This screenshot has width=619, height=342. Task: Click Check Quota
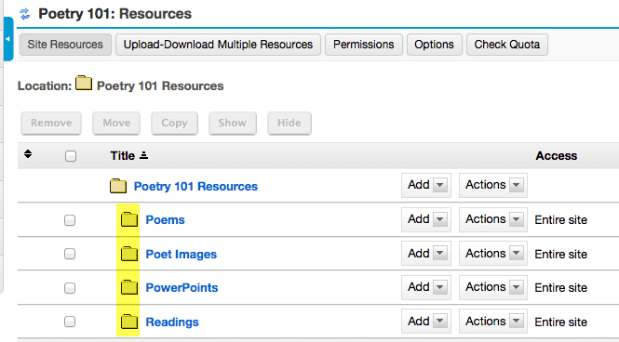tap(507, 45)
